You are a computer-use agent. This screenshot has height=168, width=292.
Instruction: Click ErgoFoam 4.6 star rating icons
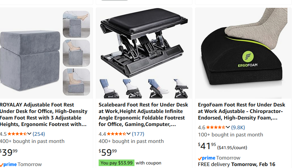pyautogui.click(x=216, y=127)
